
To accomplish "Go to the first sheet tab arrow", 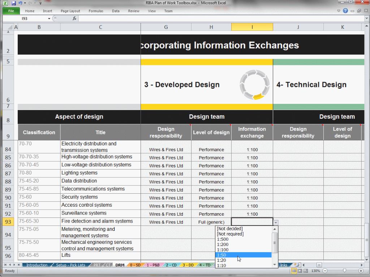I will coord(5,265).
